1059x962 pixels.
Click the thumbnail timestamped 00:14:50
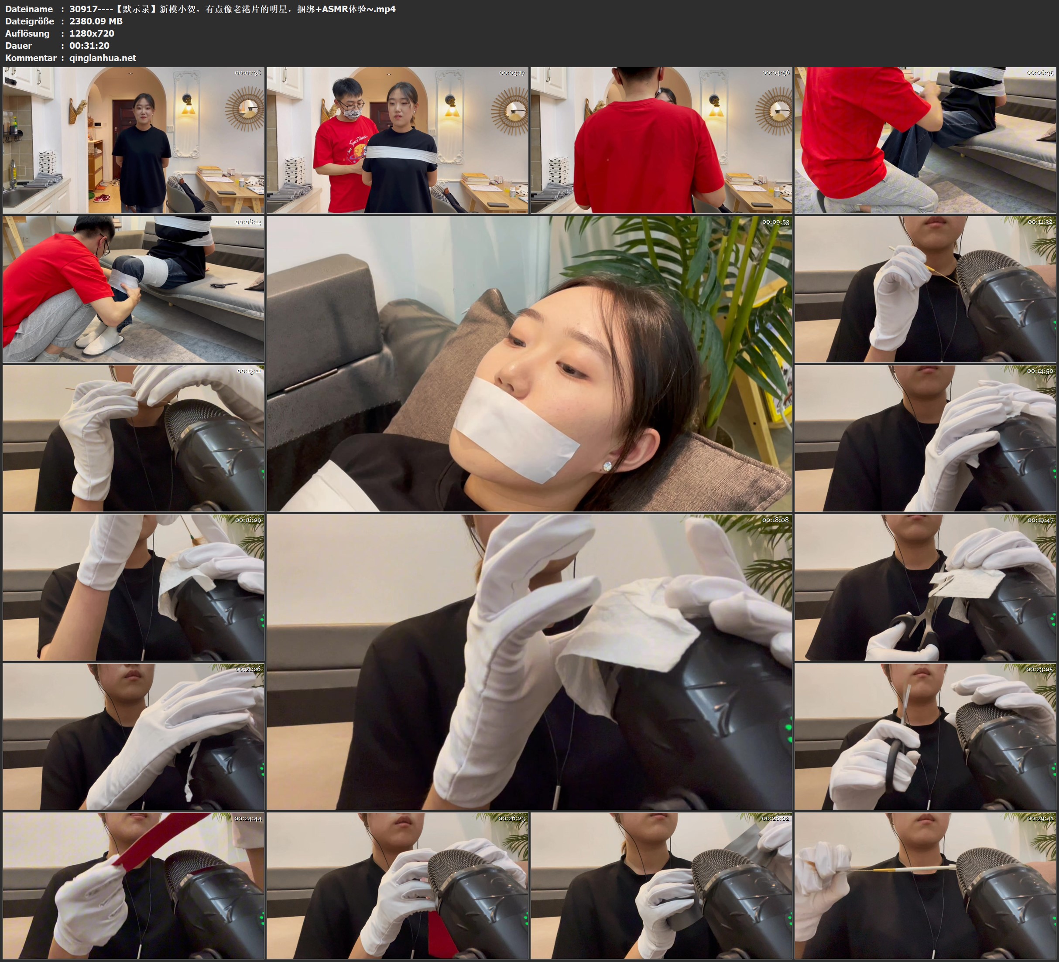[925, 438]
